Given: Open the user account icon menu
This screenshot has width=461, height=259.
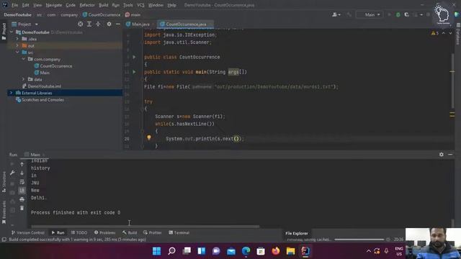Looking at the screenshot, I should click(x=336, y=14).
